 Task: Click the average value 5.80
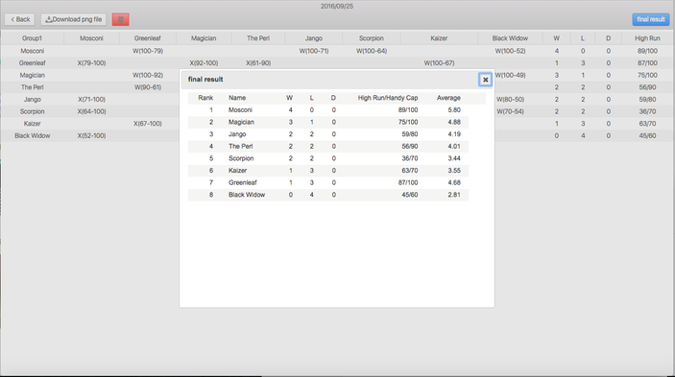(454, 110)
